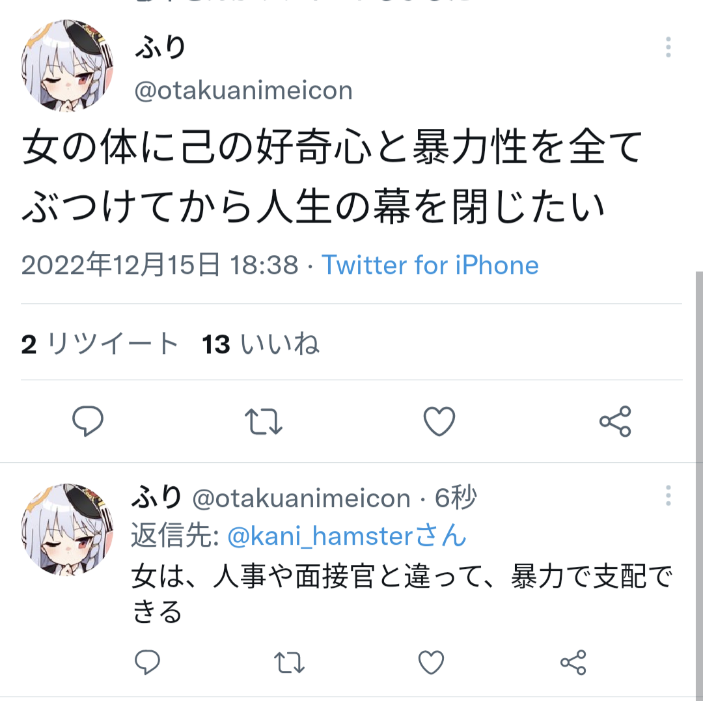Retweet the reply tweet
Screen dimensions: 703x701
click(289, 663)
